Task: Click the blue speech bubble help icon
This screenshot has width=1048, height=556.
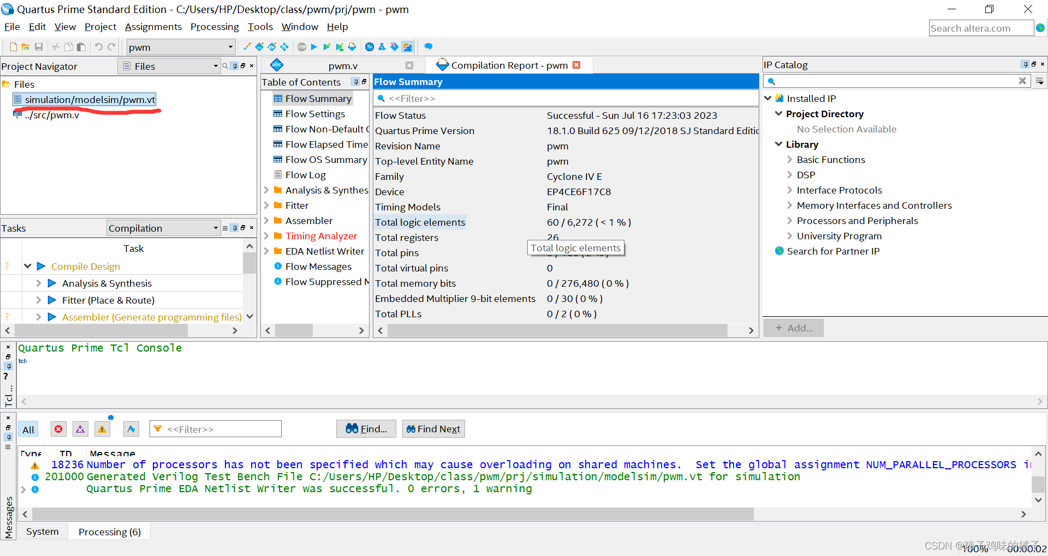Action: (428, 47)
